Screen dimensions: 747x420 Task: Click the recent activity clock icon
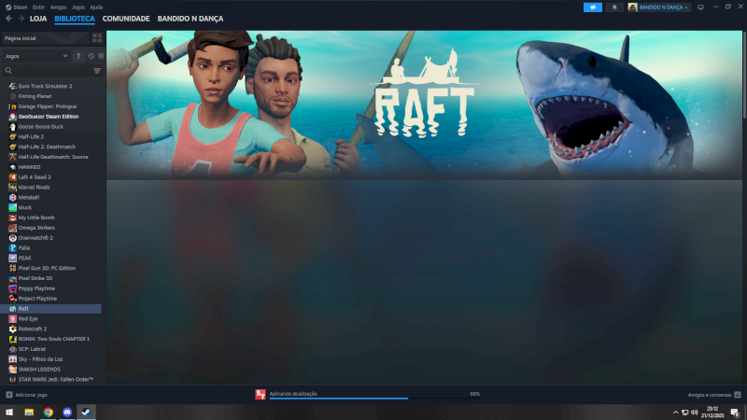pyautogui.click(x=91, y=56)
